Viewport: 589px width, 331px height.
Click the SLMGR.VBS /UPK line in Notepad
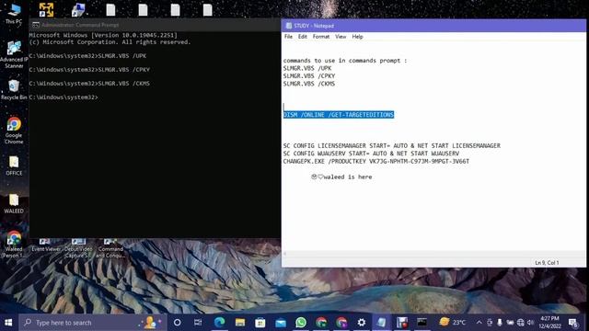pyautogui.click(x=307, y=68)
